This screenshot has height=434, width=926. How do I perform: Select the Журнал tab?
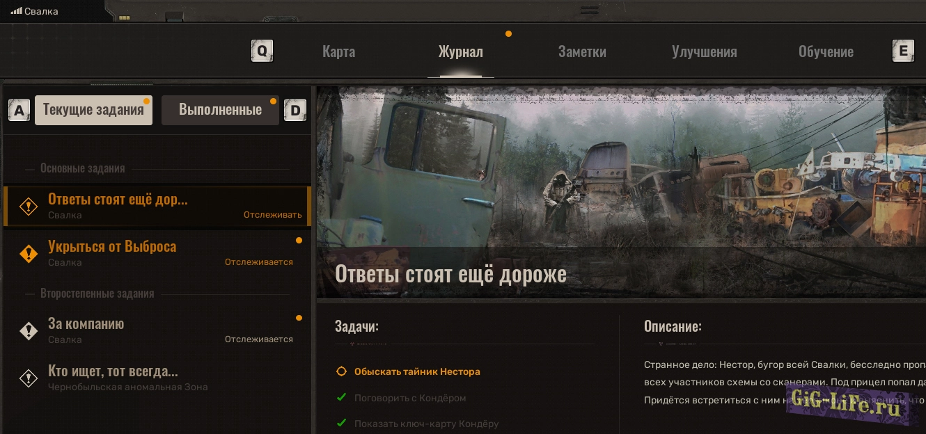point(460,51)
